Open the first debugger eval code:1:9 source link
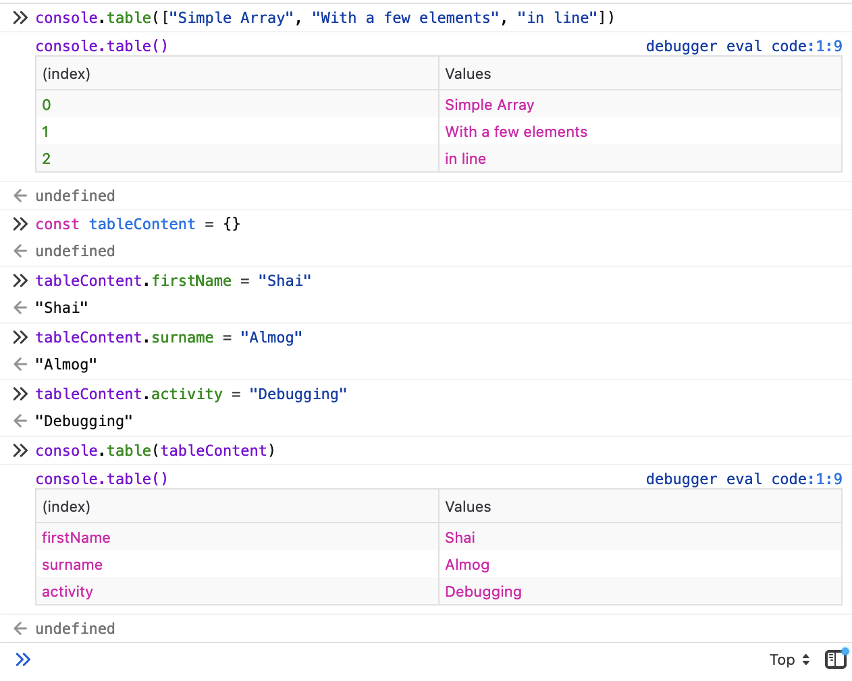Image resolution: width=852 pixels, height=681 pixels. pos(743,46)
